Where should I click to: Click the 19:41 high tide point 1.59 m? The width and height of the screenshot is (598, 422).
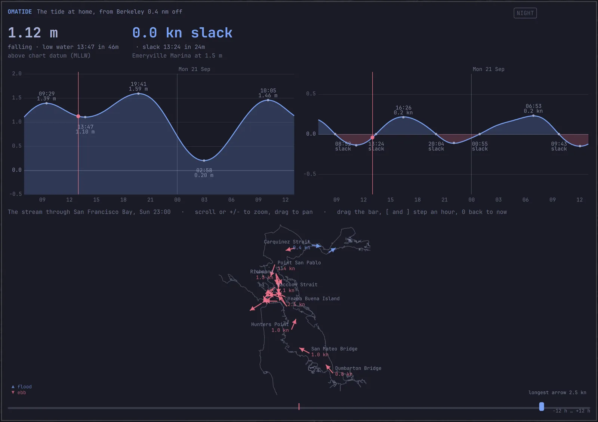[x=139, y=94]
